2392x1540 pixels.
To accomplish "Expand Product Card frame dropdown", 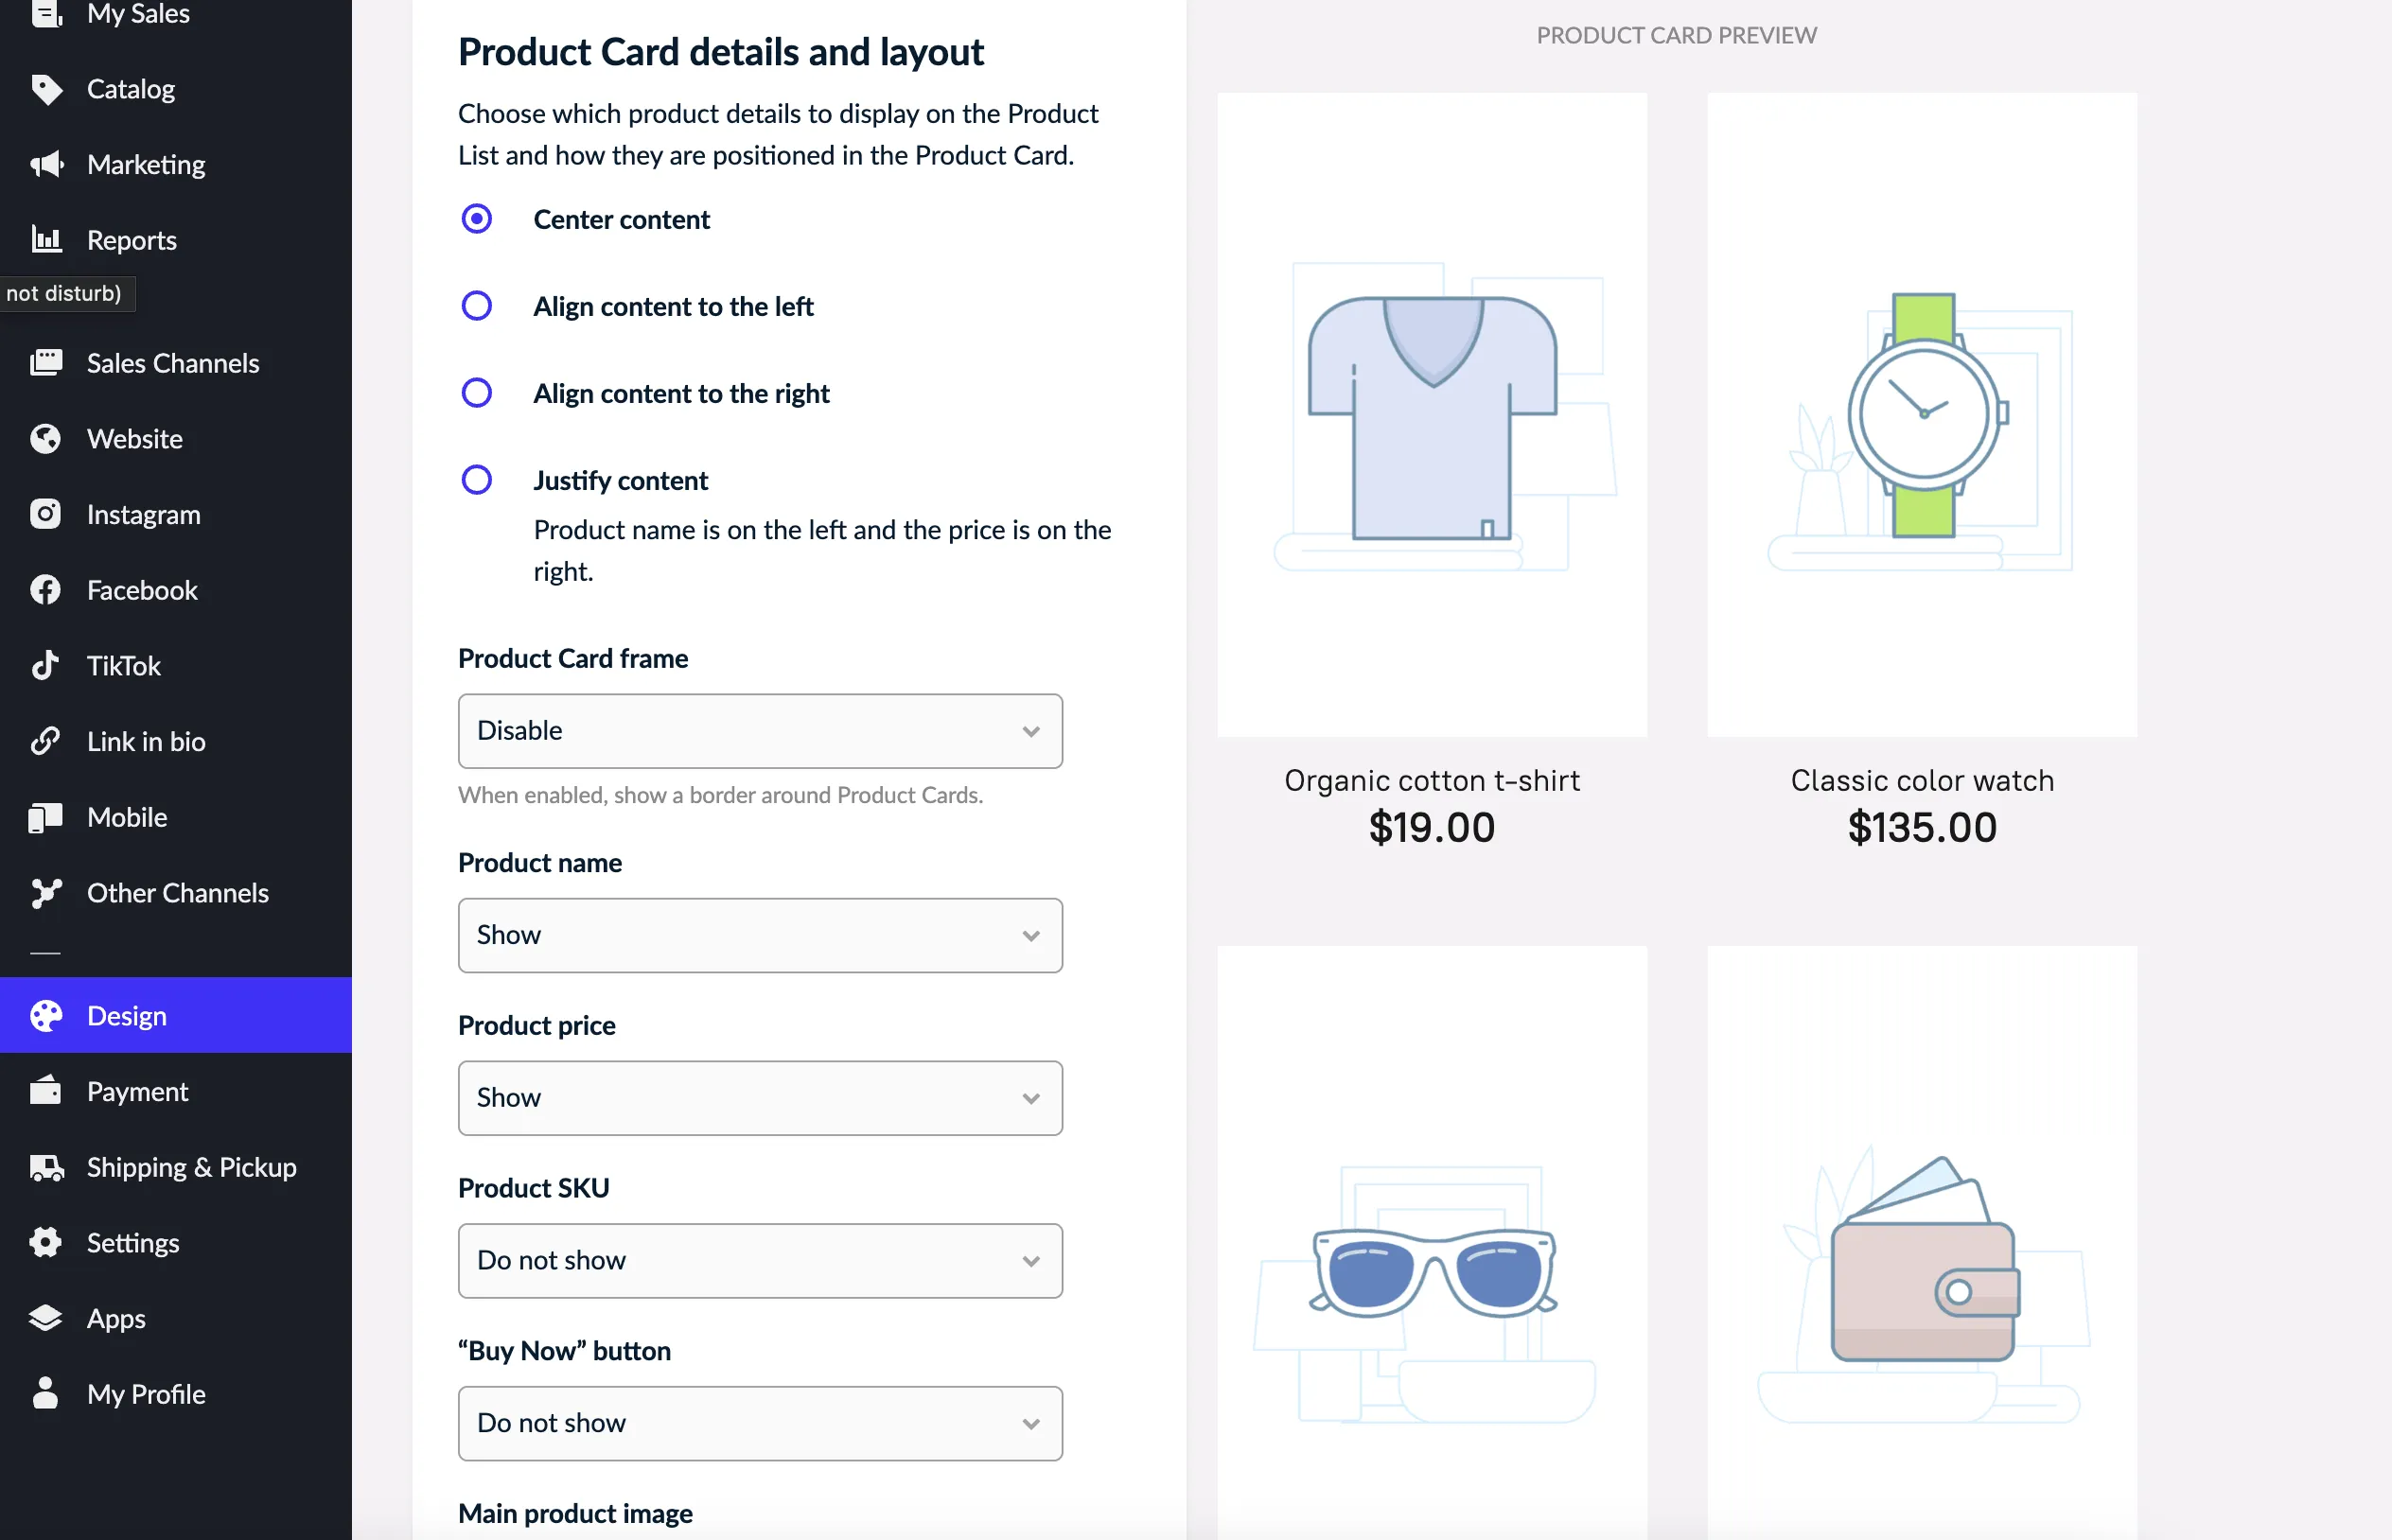I will 760,730.
